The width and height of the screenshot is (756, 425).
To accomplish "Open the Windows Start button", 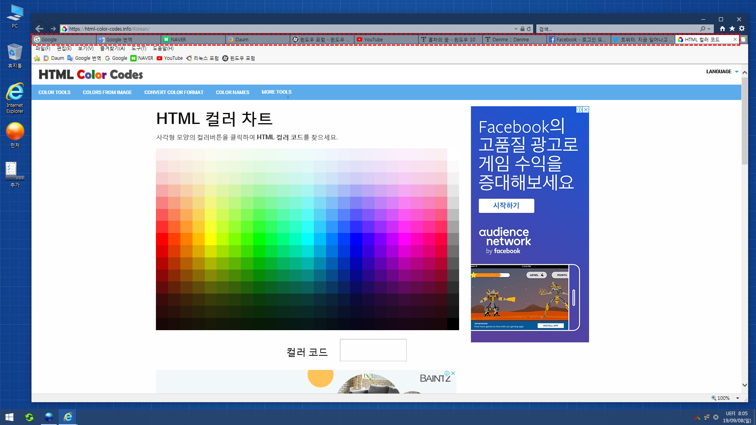I will [9, 417].
